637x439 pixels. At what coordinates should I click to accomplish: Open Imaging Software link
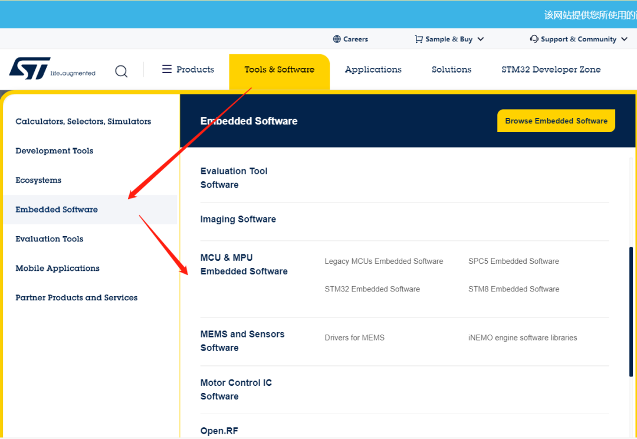click(x=238, y=219)
